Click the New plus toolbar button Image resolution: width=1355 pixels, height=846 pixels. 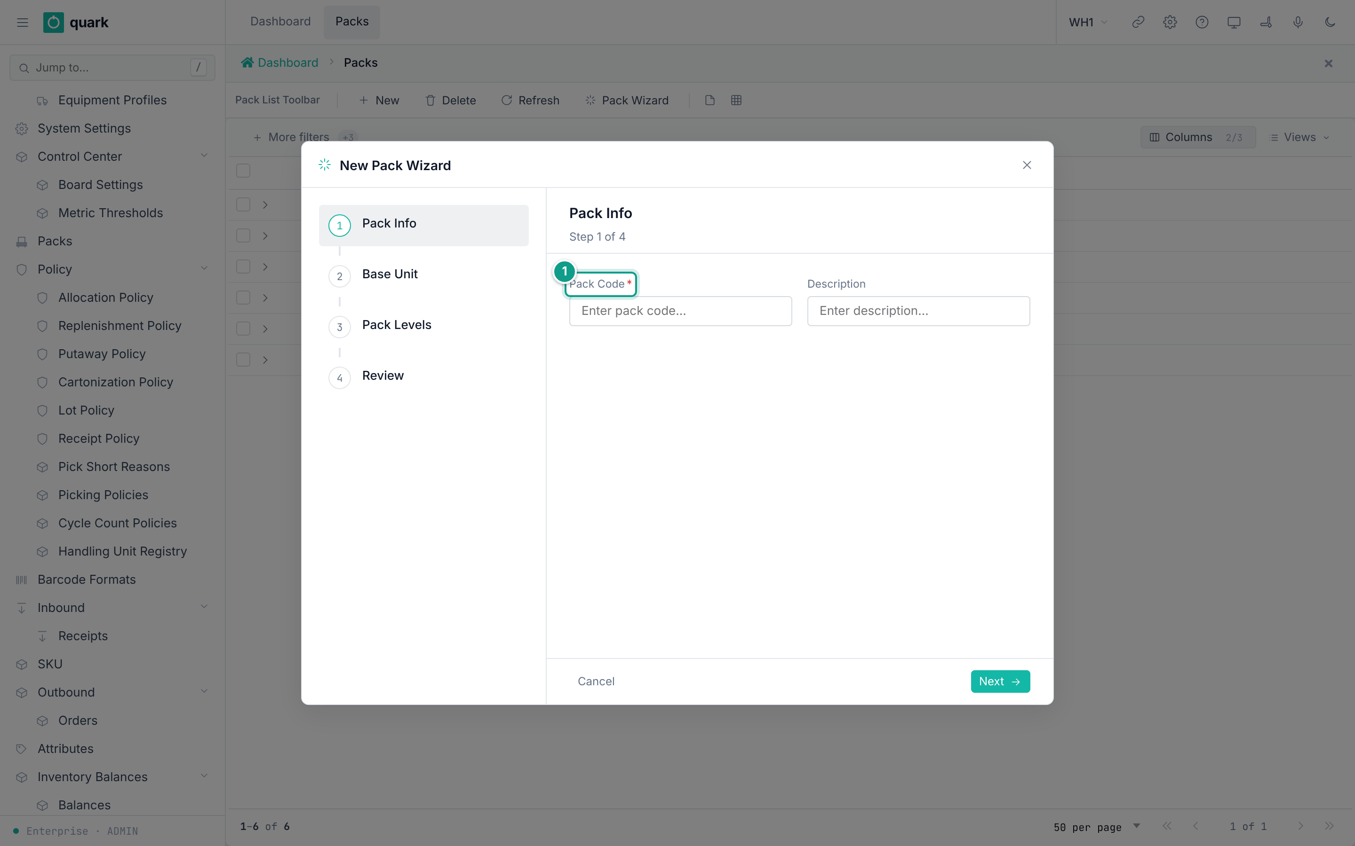(x=379, y=100)
